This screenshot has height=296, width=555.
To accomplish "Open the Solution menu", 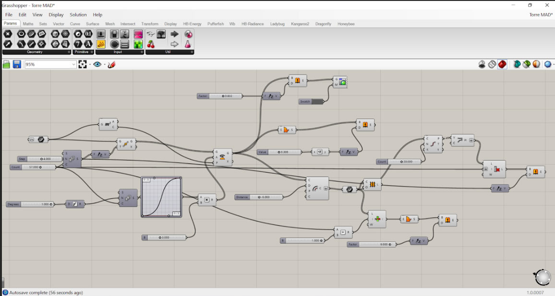I will click(78, 15).
